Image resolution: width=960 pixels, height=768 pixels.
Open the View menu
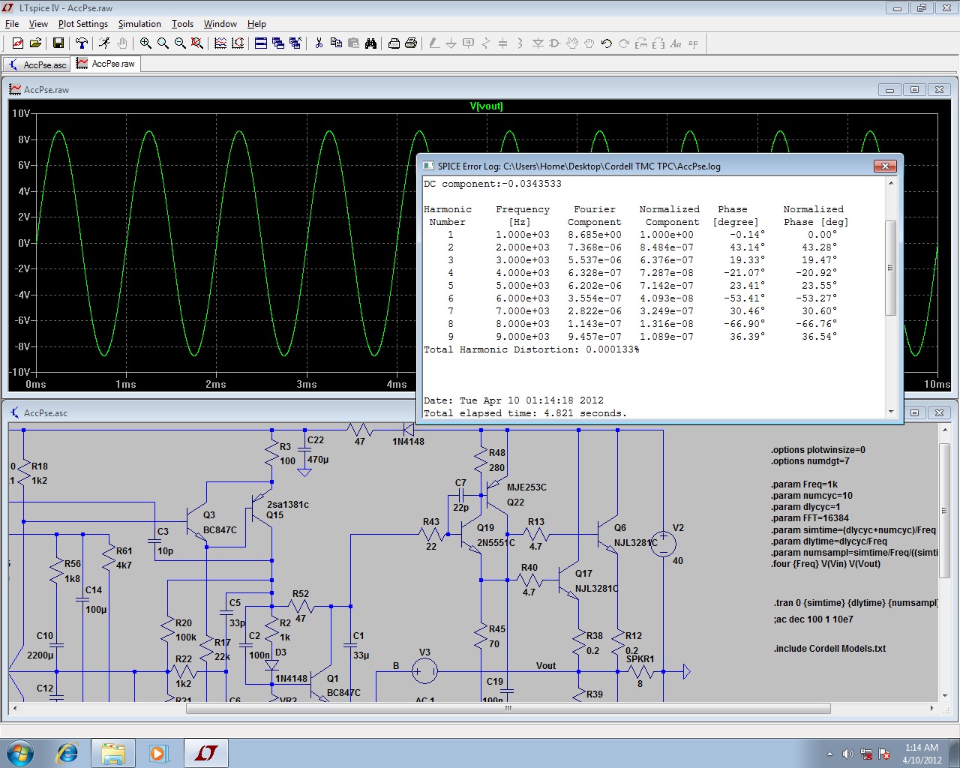tap(38, 24)
